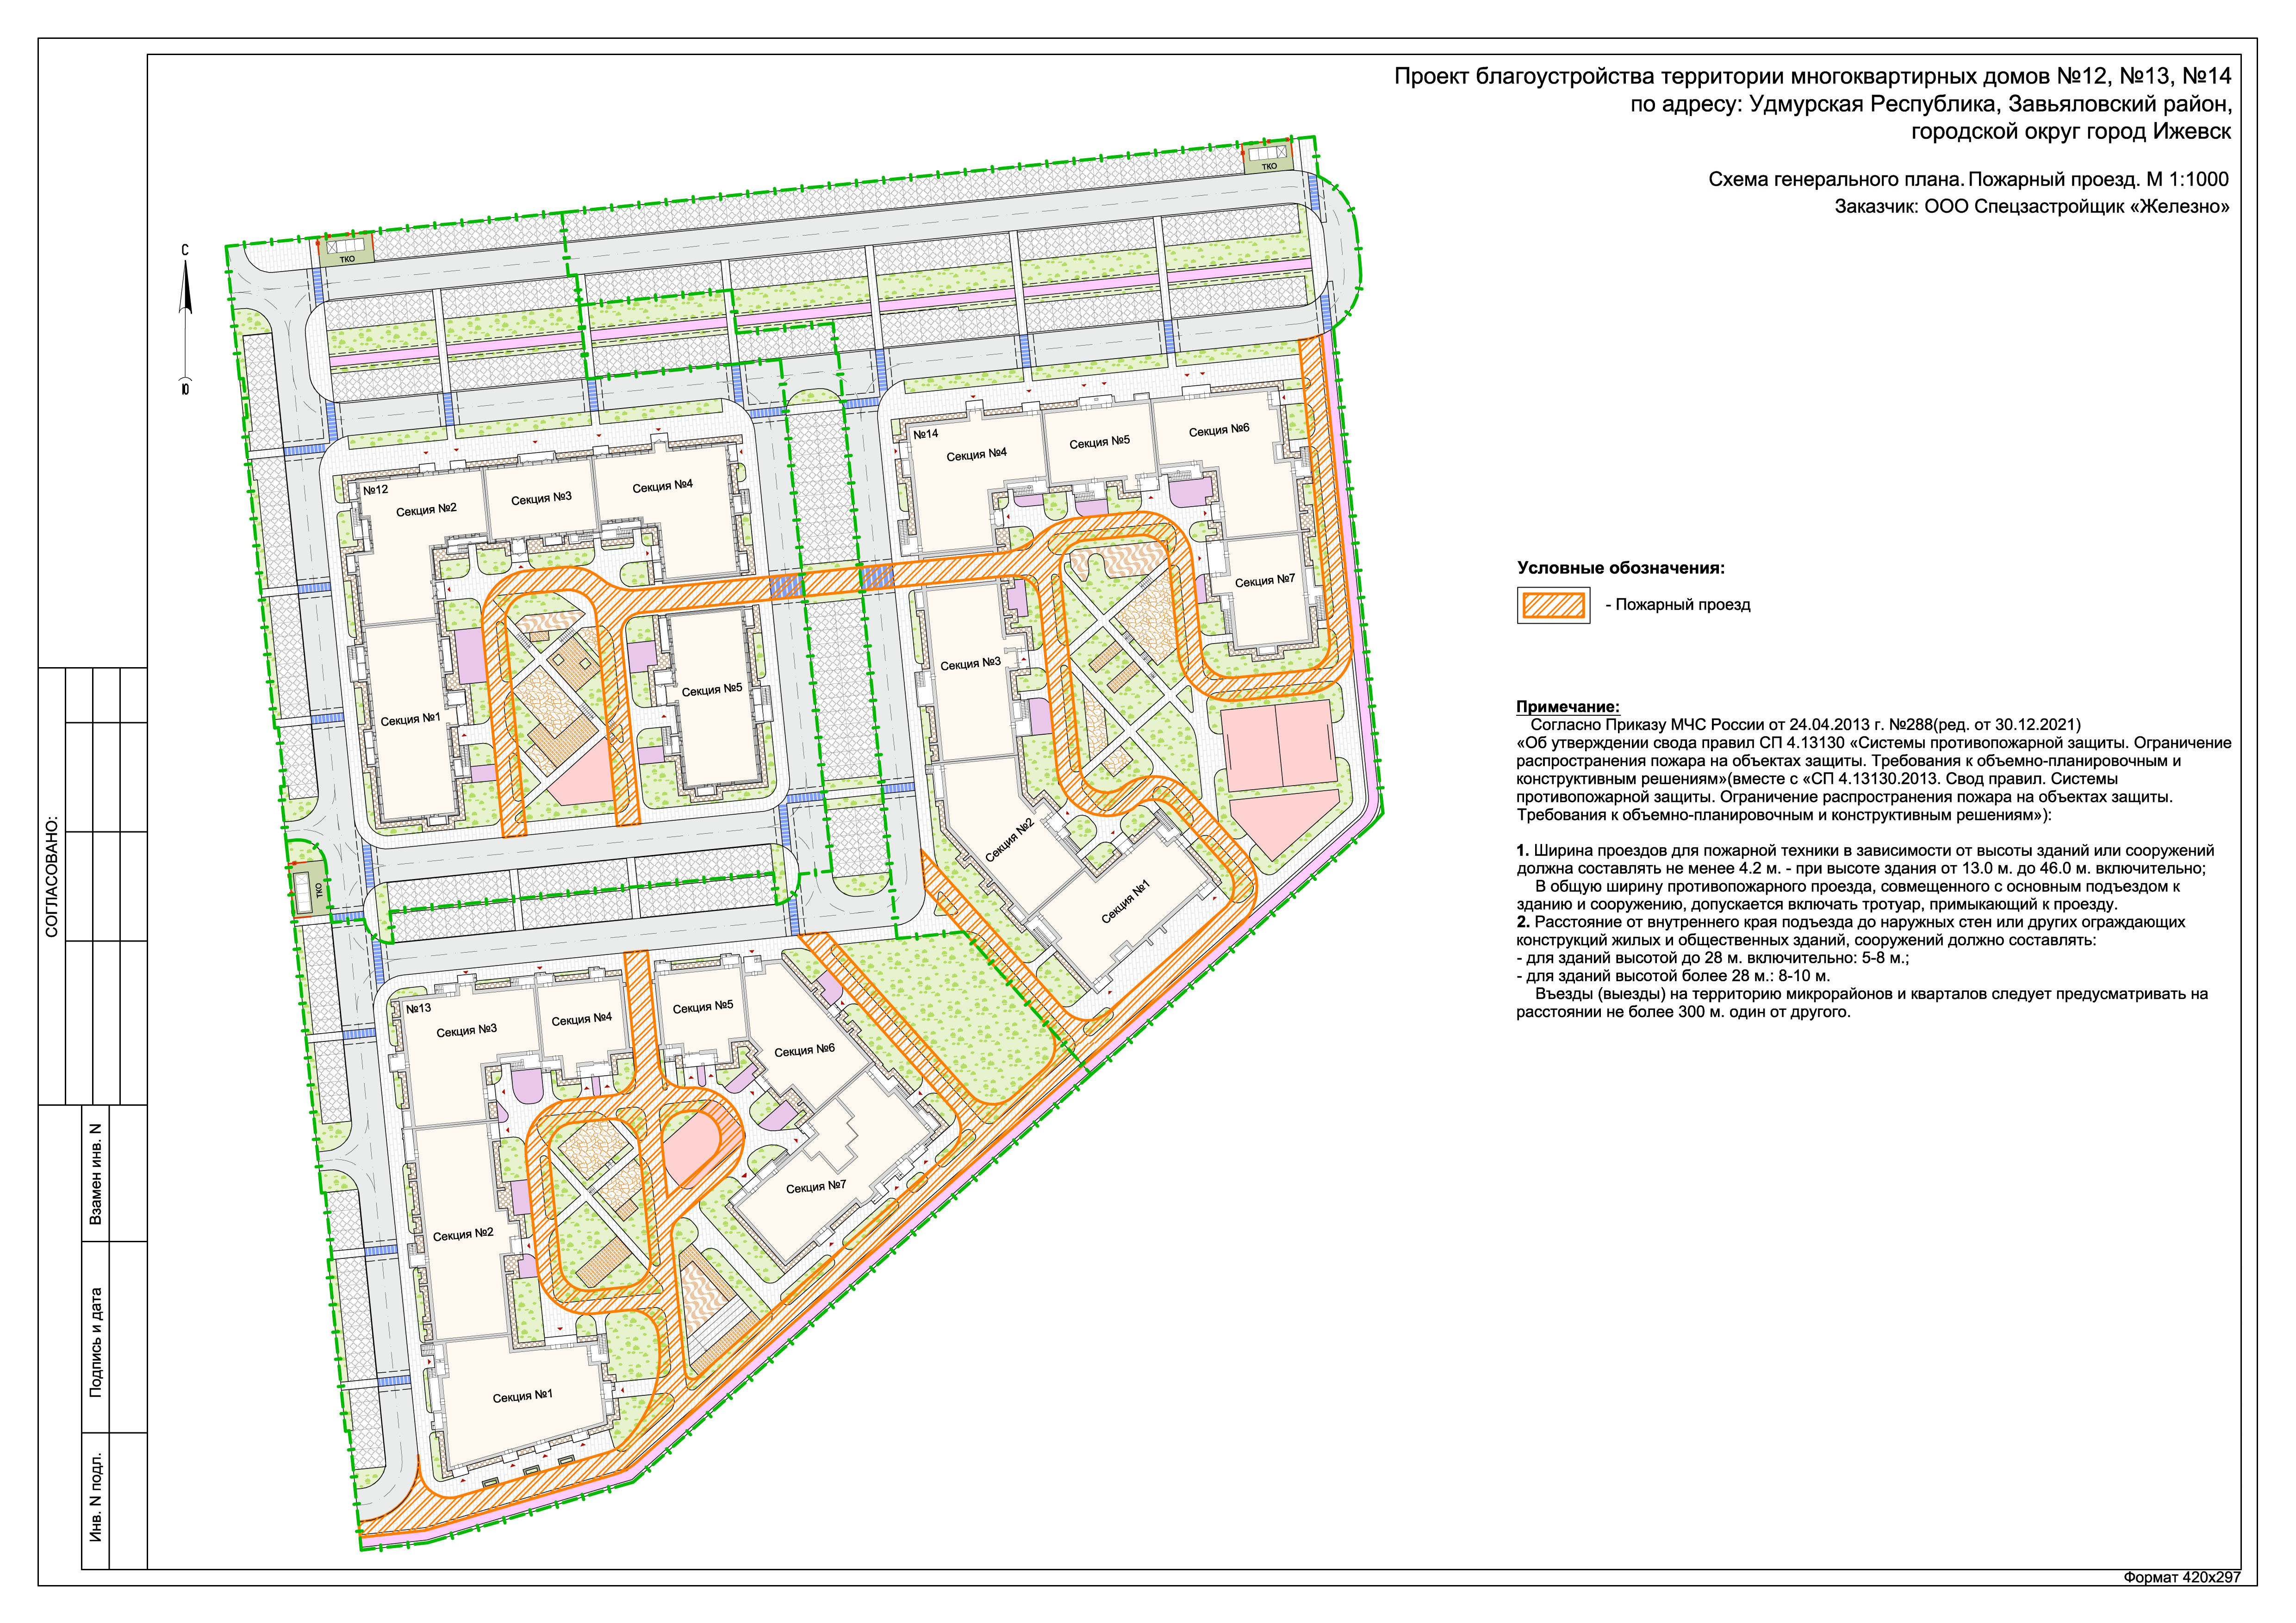Select line 'для зданий высотой более 28 м.: 8-10 м.'
This screenshot has height=1623, width=2296.
1673,975
